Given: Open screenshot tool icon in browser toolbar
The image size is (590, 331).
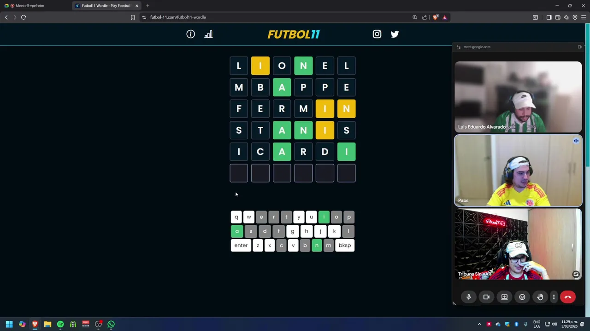Looking at the screenshot, I should pos(535,17).
